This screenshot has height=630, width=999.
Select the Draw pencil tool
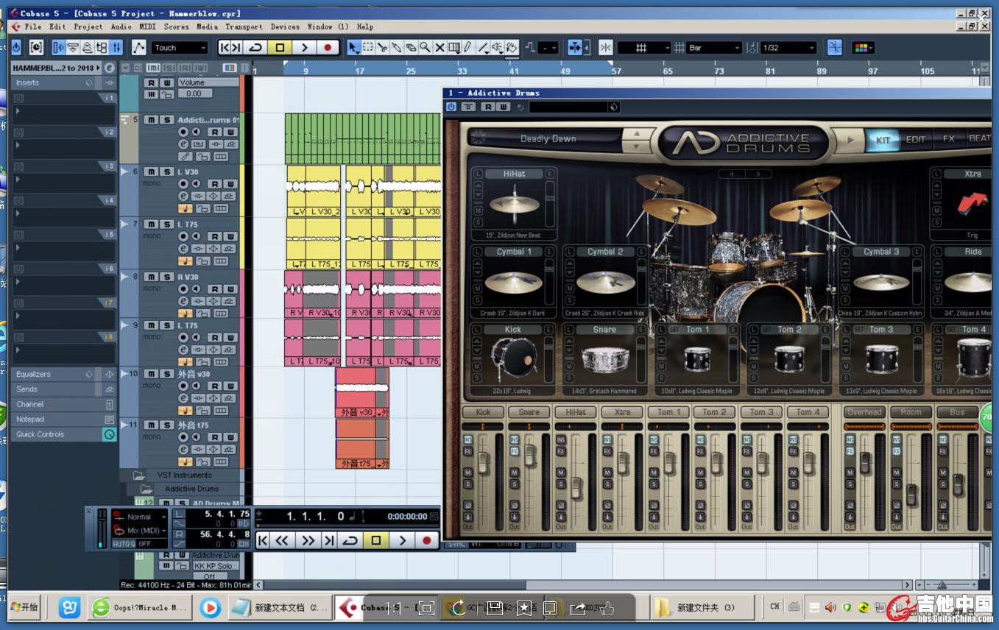point(468,48)
